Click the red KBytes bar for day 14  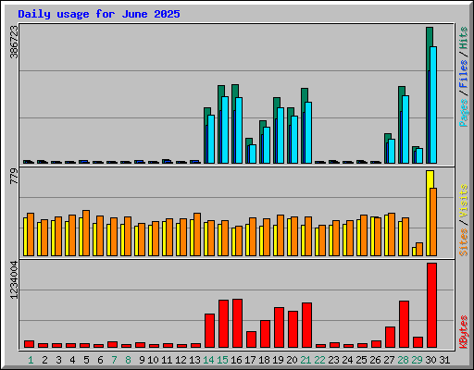(x=209, y=330)
